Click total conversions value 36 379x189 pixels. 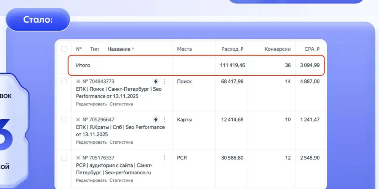click(x=288, y=65)
